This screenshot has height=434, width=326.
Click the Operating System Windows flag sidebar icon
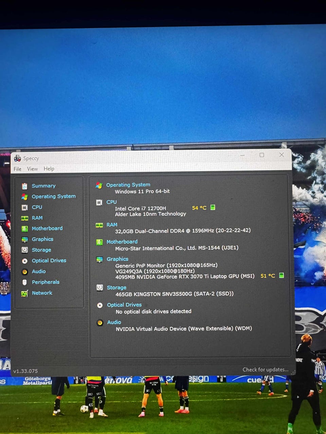[x=24, y=197]
